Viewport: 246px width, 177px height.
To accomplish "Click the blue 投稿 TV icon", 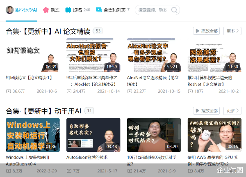I will pos(68,10).
